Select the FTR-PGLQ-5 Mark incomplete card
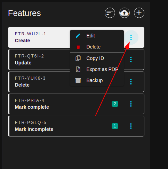 pos(76,126)
